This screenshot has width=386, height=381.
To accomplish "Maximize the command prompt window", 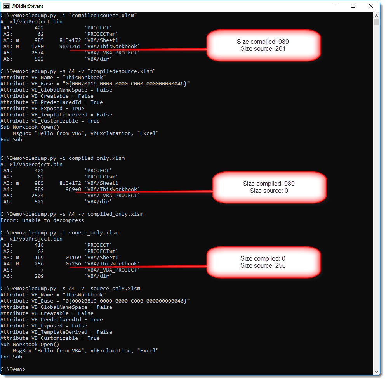I will (353, 6).
